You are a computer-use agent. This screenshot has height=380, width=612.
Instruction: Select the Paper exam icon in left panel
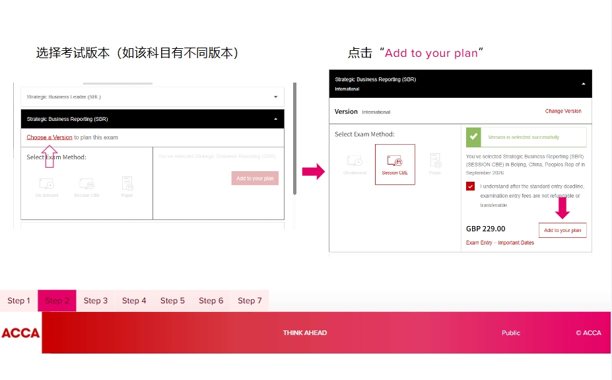coord(127,184)
